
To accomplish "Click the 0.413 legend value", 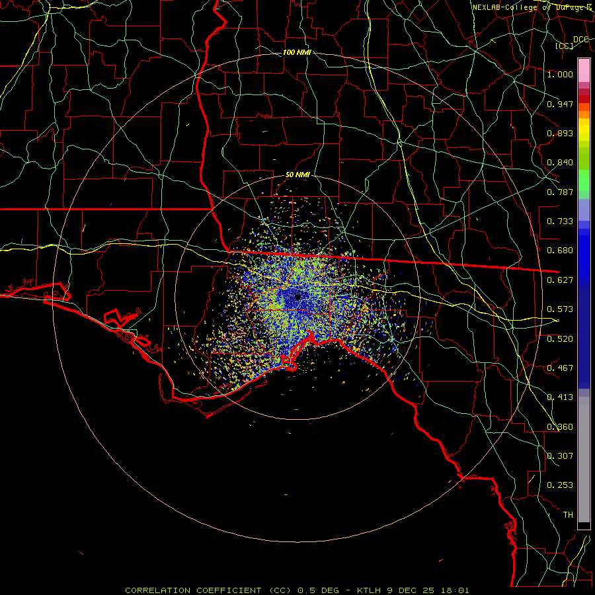I will point(560,397).
